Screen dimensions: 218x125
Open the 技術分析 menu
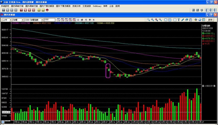coord(76,6)
